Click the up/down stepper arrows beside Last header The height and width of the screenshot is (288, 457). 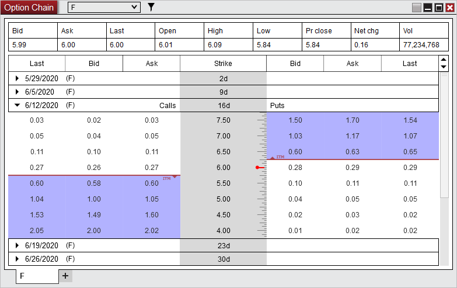444,63
